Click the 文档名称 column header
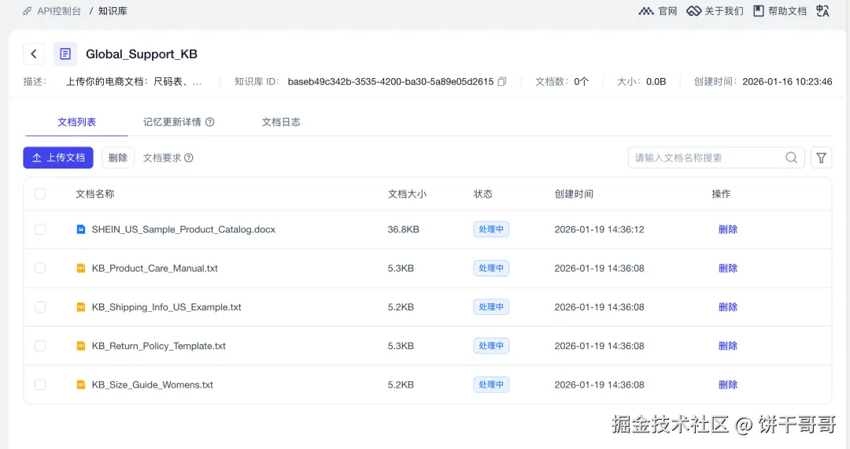850x449 pixels. 95,194
